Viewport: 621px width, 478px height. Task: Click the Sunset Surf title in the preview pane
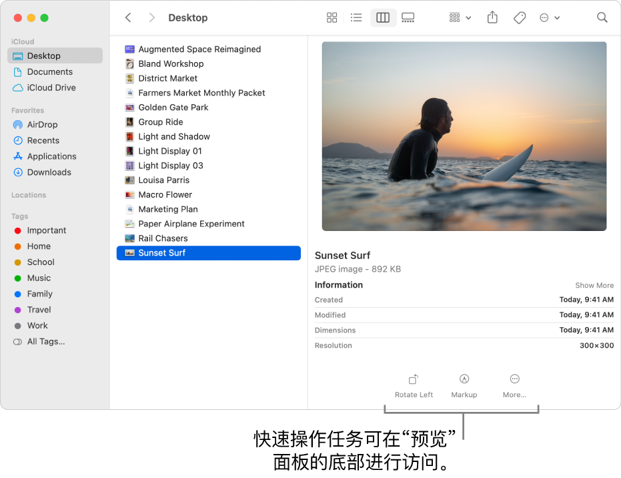tap(343, 255)
